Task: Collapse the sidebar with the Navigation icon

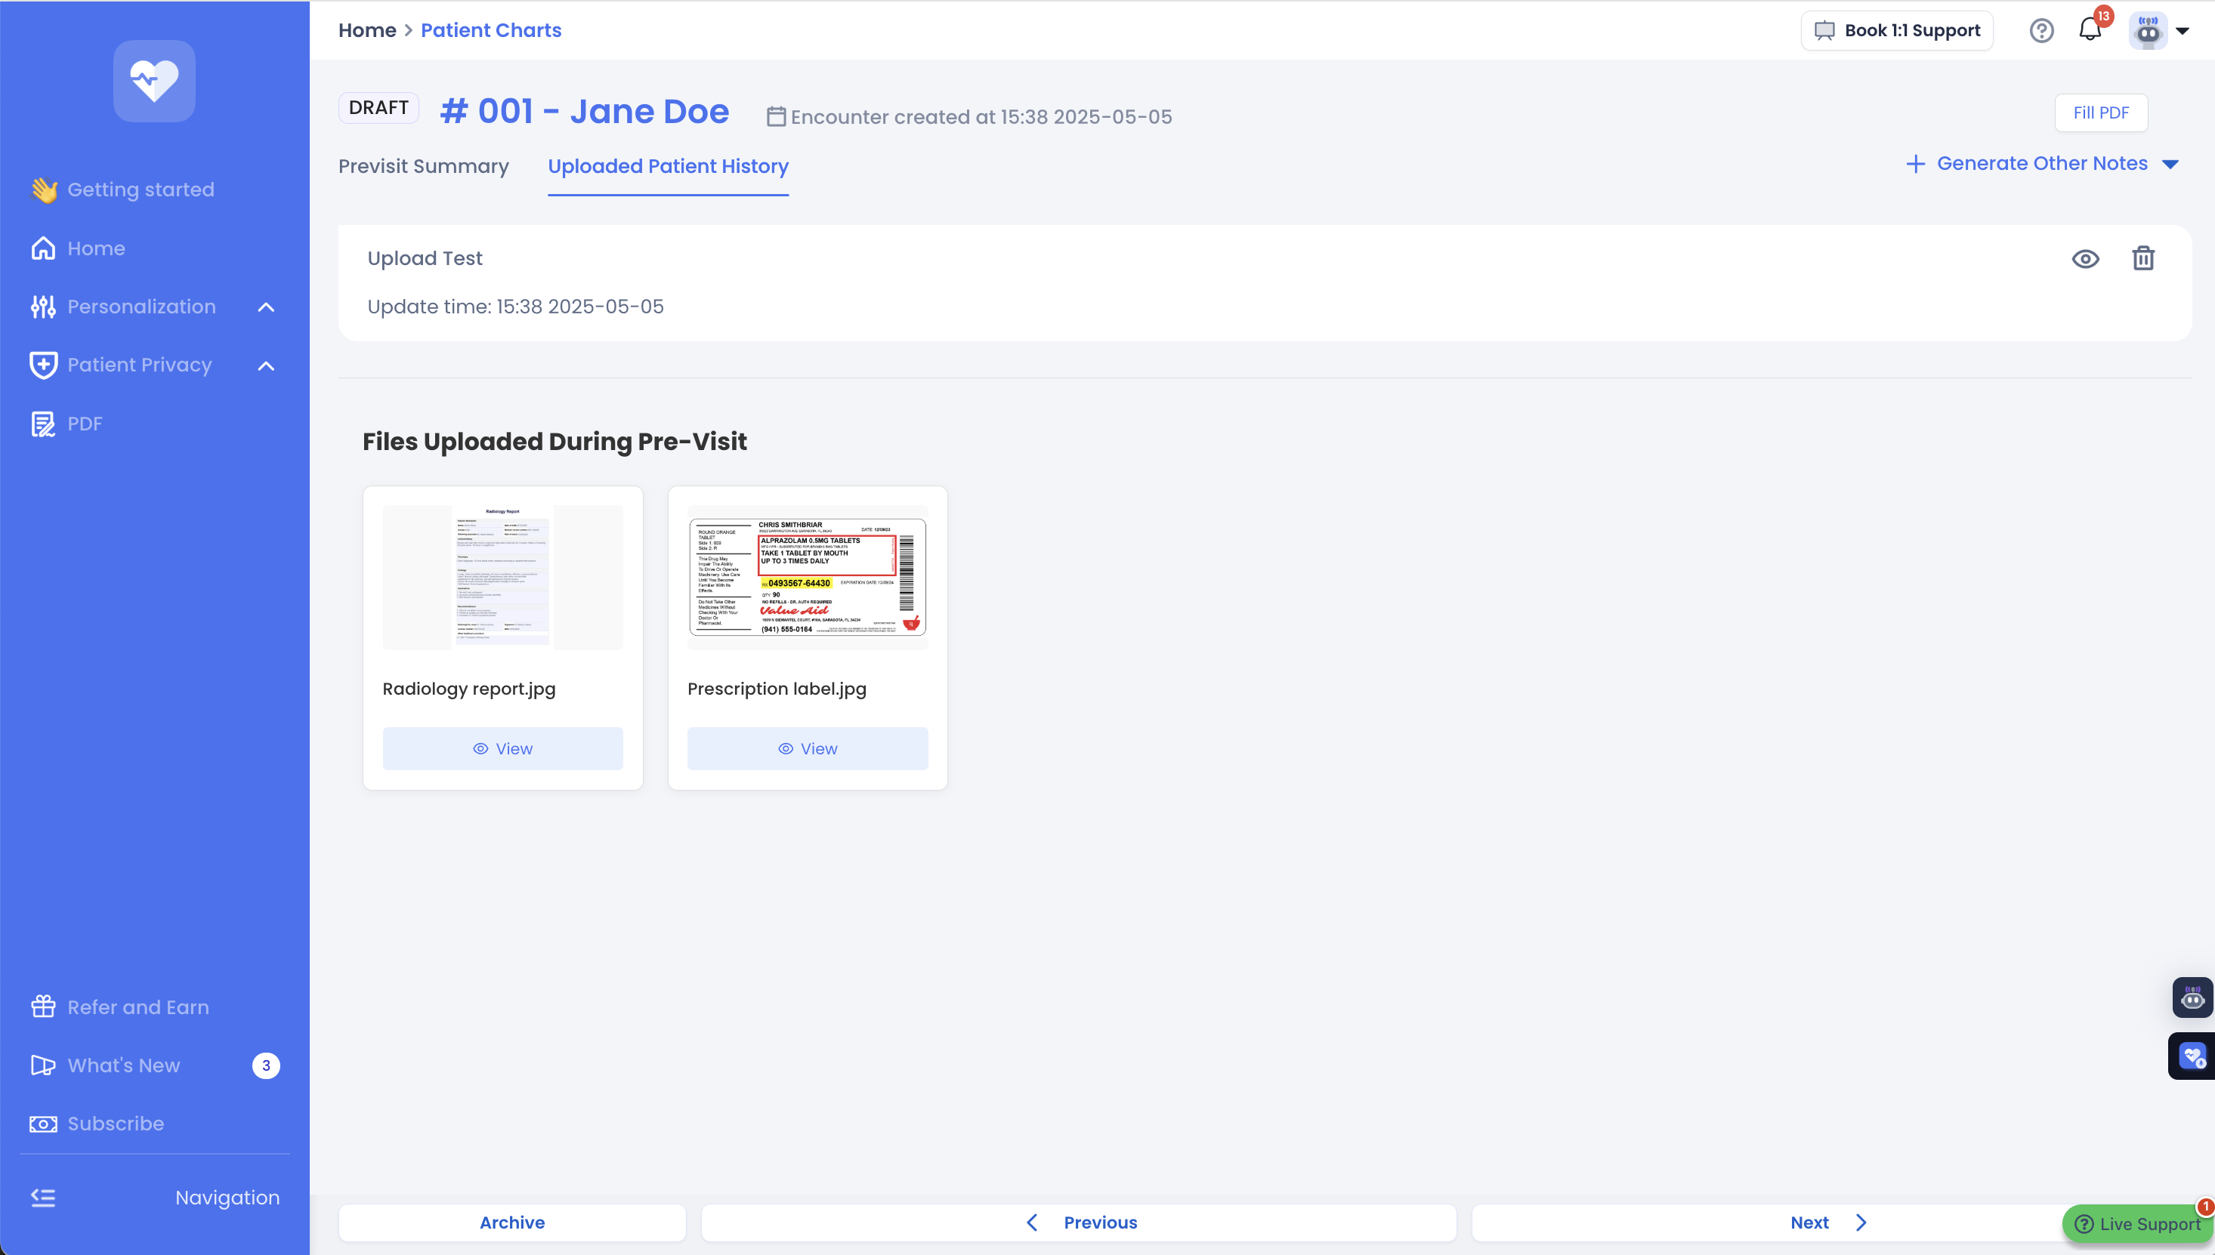Action: click(43, 1198)
